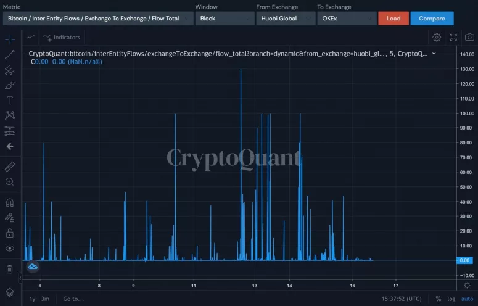Select the 3m time range
Viewport: 478px width, 306px height.
point(46,299)
